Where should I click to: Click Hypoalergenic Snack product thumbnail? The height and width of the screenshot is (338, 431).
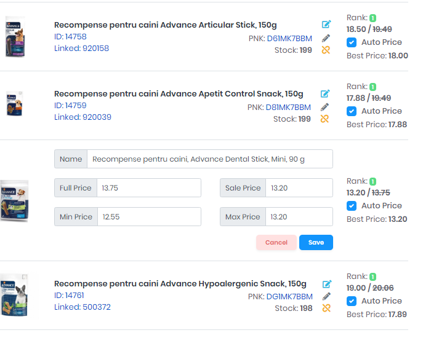click(x=14, y=295)
